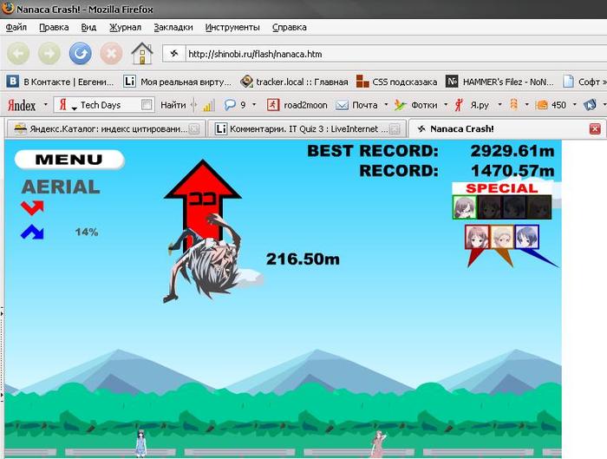The height and width of the screenshot is (459, 607).
Task: Click the red down-aerial arrow icon
Action: tap(32, 207)
